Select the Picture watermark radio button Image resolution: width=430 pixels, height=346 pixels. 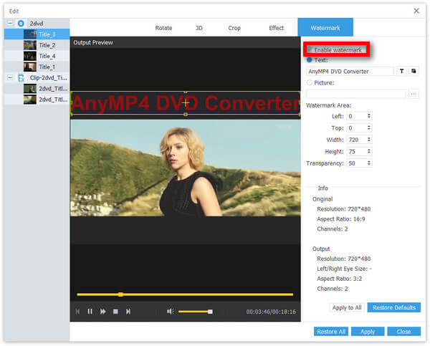click(310, 83)
